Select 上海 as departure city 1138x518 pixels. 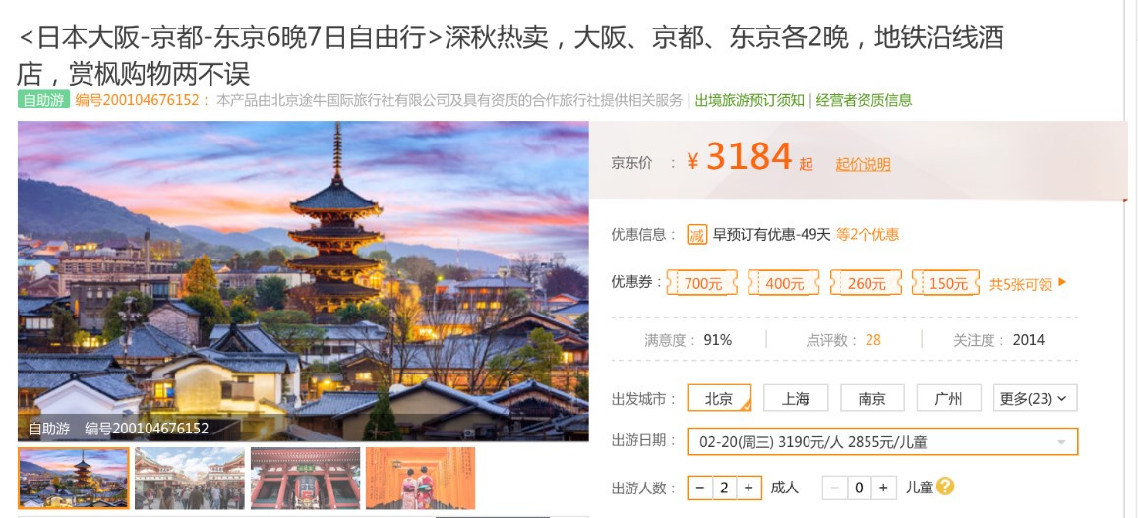[796, 398]
